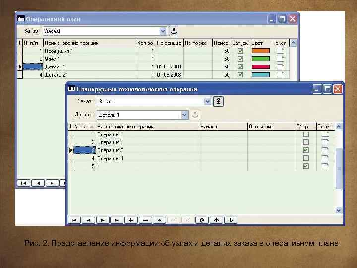Select the Деталь 2 row name
The height and width of the screenshot is (268, 357).
click(56, 74)
